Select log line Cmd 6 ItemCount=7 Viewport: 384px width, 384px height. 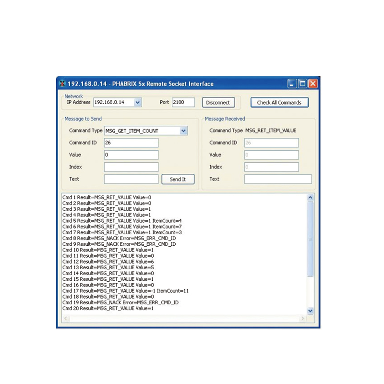click(122, 227)
